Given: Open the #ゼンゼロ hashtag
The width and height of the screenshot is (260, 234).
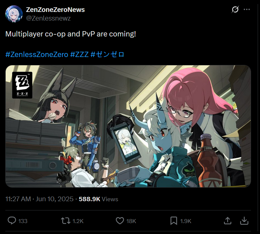Looking at the screenshot, I should coord(107,54).
